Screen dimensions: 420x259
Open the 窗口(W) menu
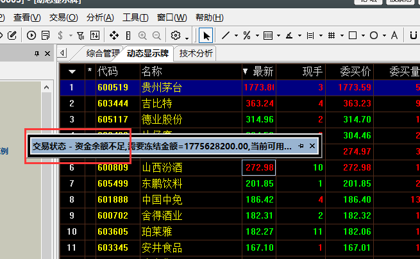[x=172, y=18]
